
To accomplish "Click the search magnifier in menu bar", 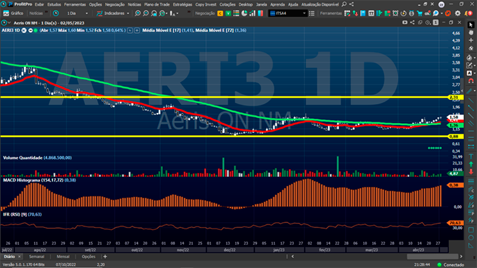I will [344, 4].
